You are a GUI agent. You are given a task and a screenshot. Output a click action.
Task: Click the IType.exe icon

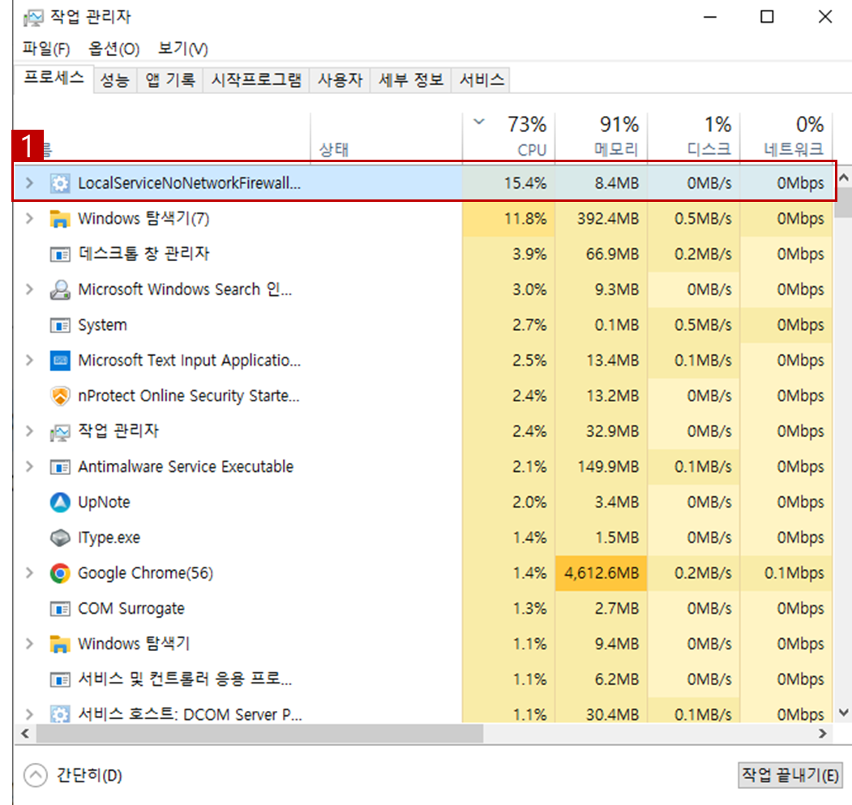pyautogui.click(x=60, y=537)
